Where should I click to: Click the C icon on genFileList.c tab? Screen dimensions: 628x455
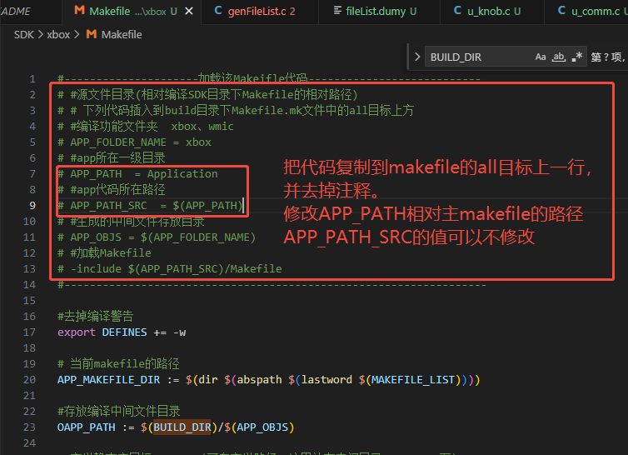(218, 11)
